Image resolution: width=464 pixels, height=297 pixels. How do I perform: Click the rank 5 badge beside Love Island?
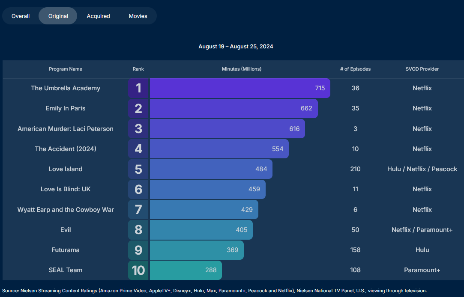[138, 169]
